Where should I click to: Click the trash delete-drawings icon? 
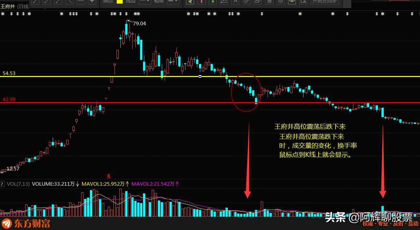point(269,2)
